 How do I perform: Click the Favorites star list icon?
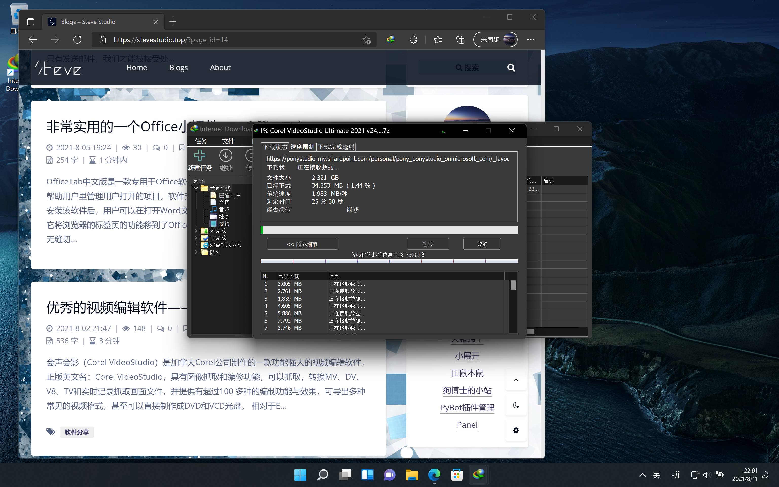[438, 40]
